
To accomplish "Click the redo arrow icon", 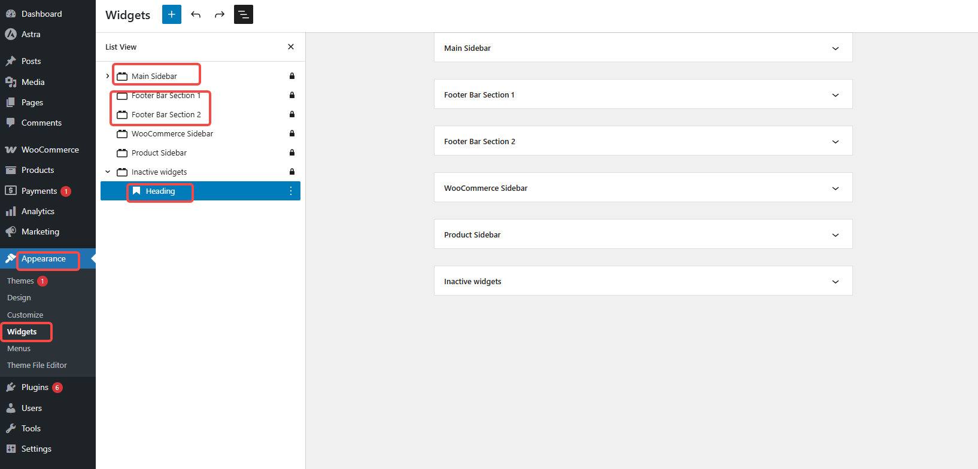I will 220,14.
